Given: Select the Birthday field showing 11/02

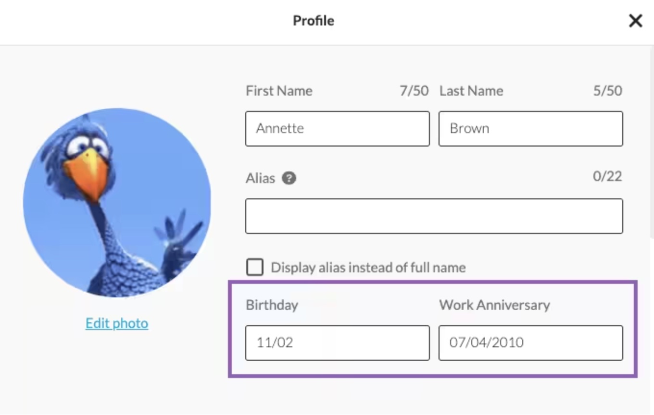Looking at the screenshot, I should [337, 342].
